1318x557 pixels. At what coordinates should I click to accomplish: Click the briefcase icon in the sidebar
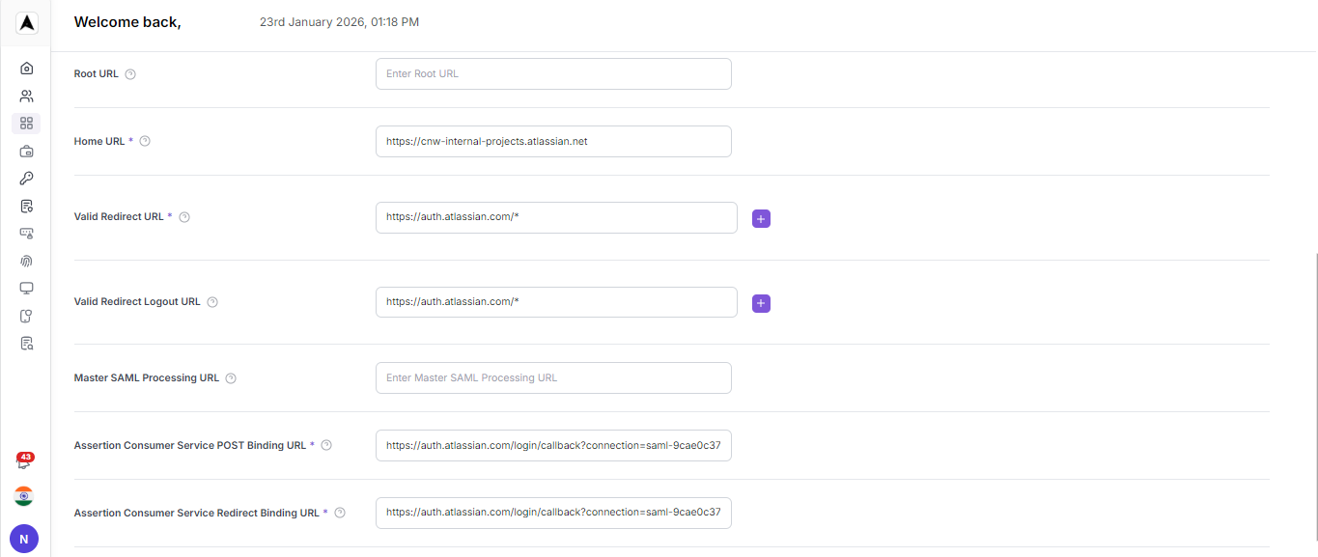(x=26, y=151)
